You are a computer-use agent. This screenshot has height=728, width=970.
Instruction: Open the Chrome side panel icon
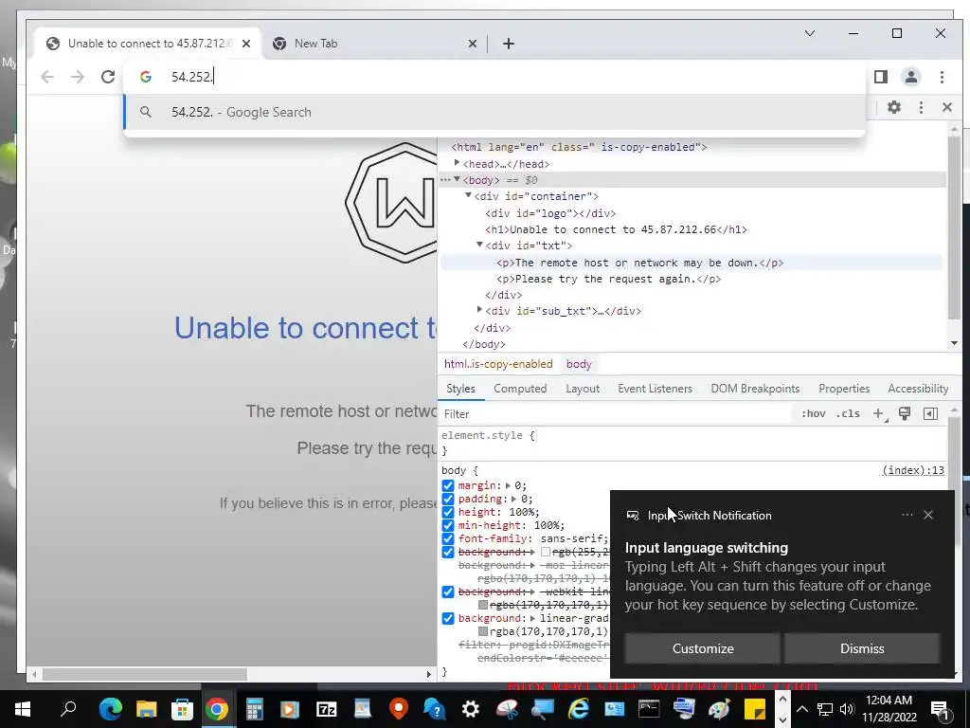tap(881, 77)
